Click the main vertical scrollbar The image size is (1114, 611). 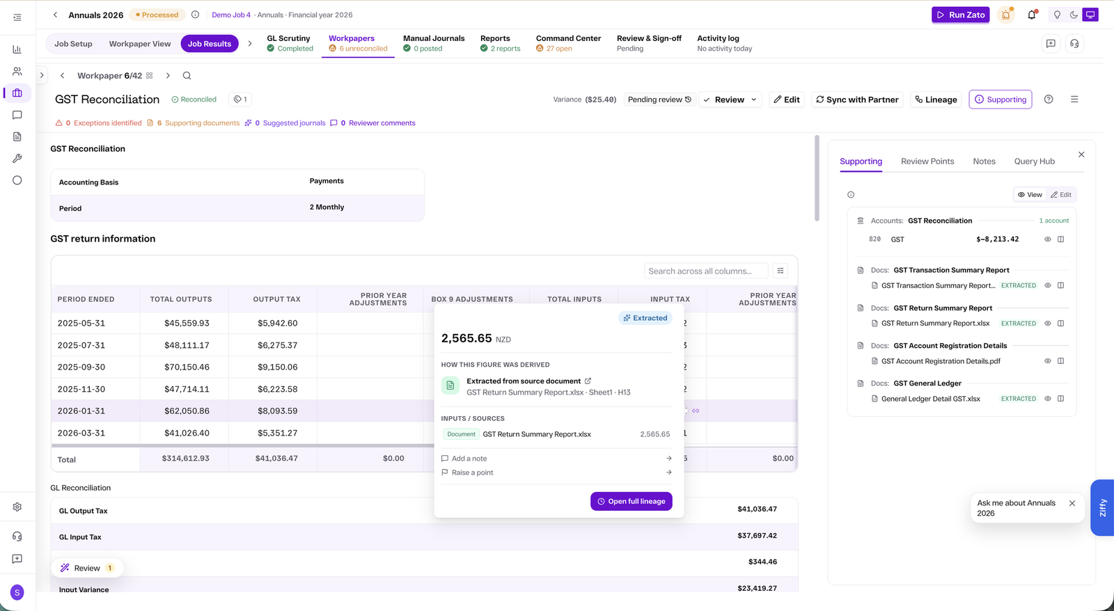pos(817,179)
